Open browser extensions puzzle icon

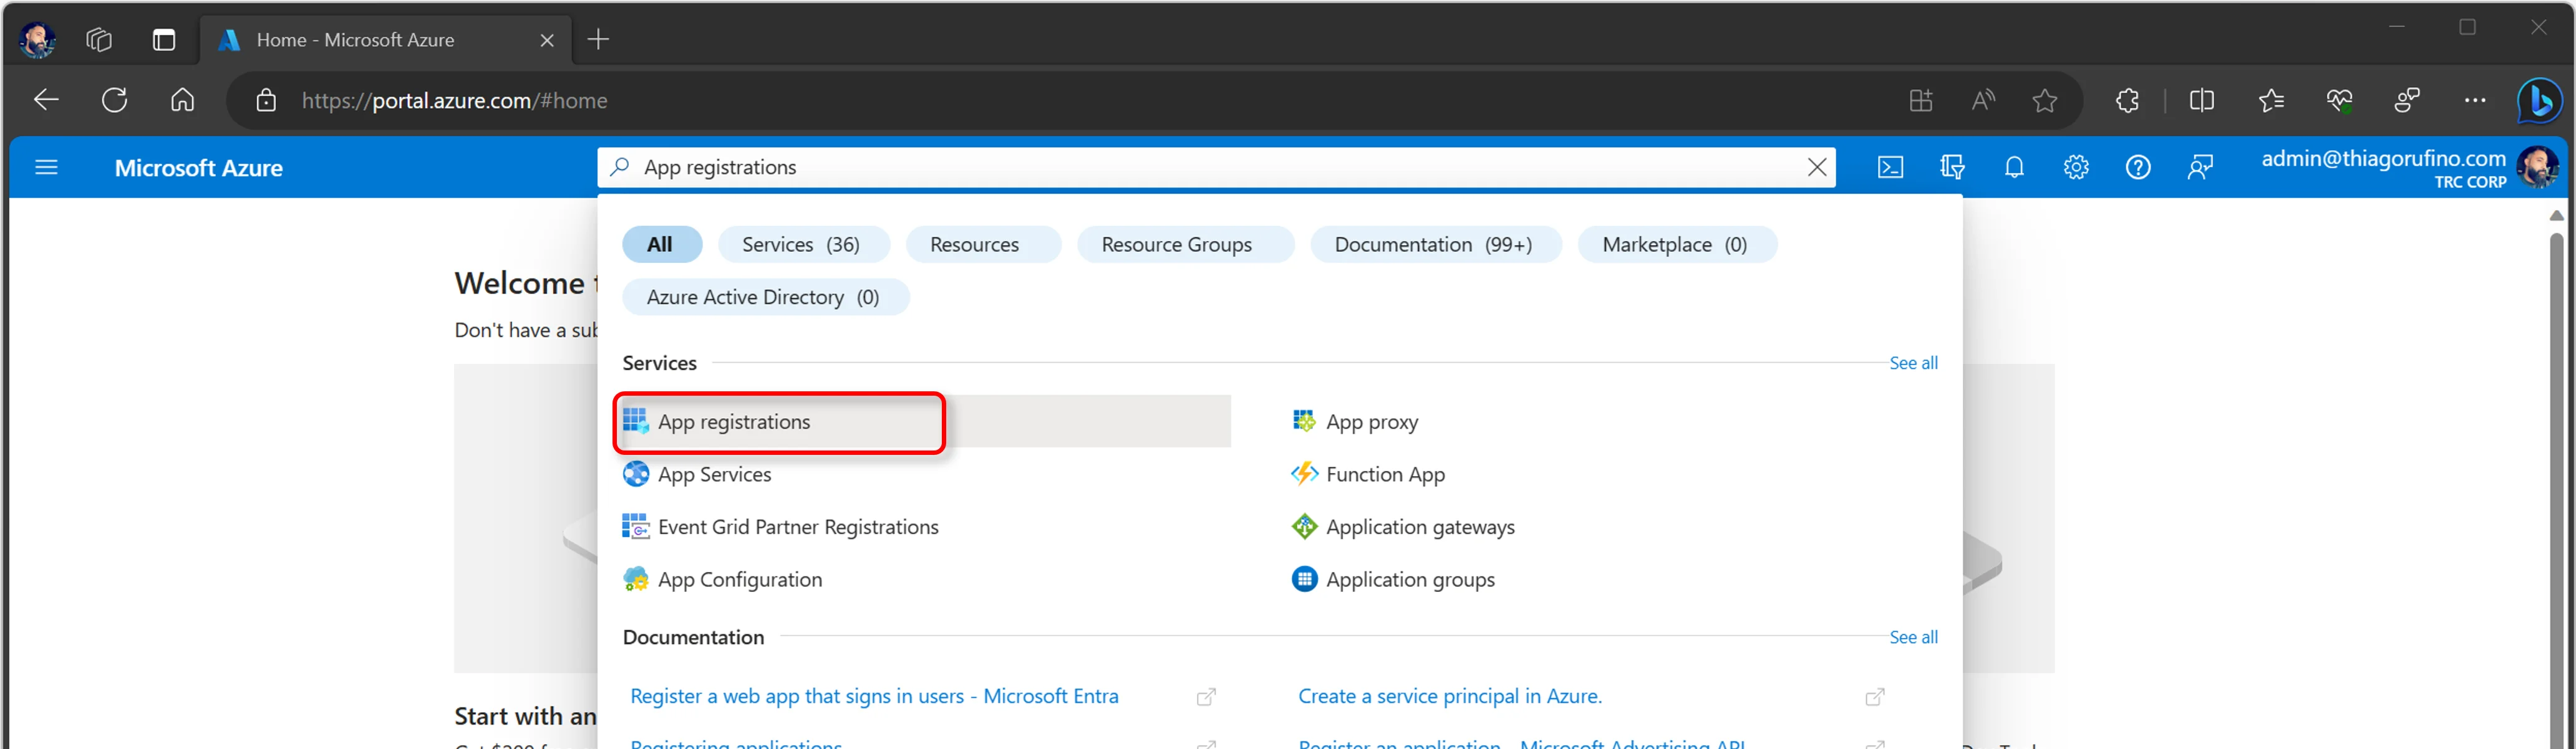2127,100
